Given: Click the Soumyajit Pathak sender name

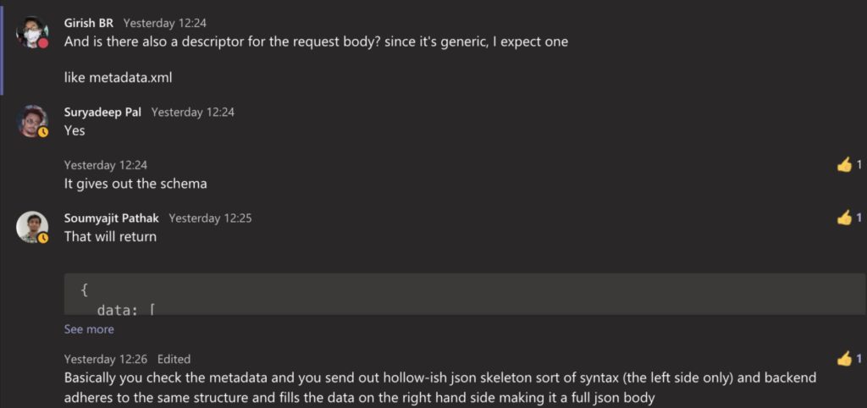Looking at the screenshot, I should [x=111, y=218].
